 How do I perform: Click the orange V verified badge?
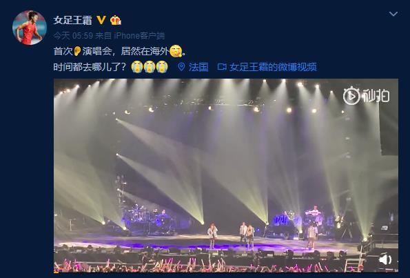pyautogui.click(x=101, y=20)
